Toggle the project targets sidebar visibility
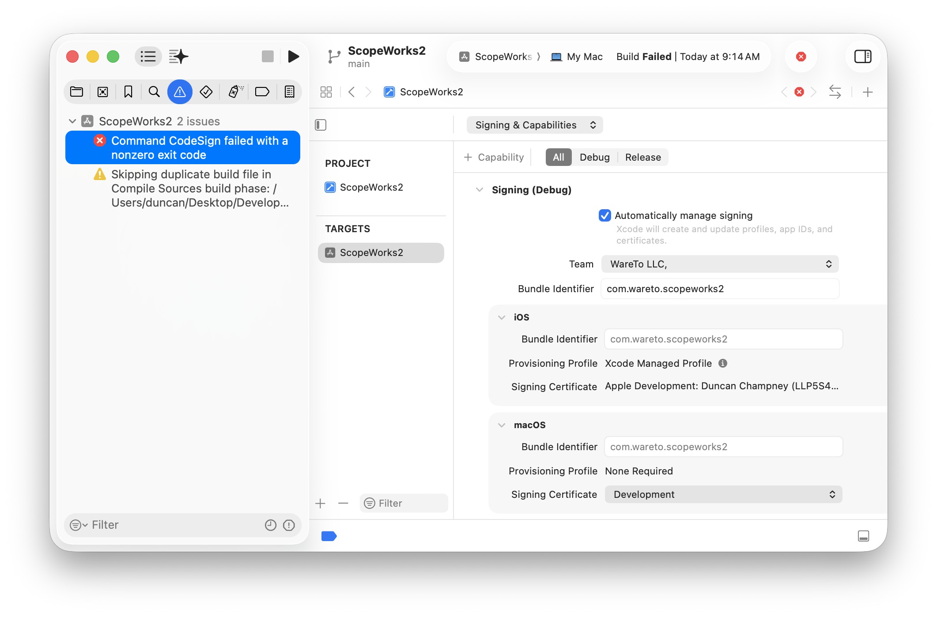Image resolution: width=937 pixels, height=617 pixels. [x=321, y=125]
